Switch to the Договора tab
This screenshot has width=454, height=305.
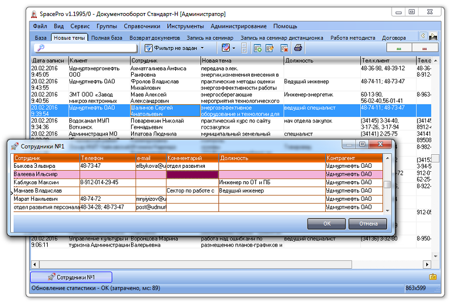tap(394, 38)
